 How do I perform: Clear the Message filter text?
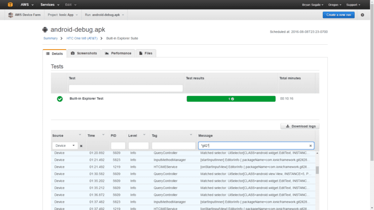coord(310,146)
